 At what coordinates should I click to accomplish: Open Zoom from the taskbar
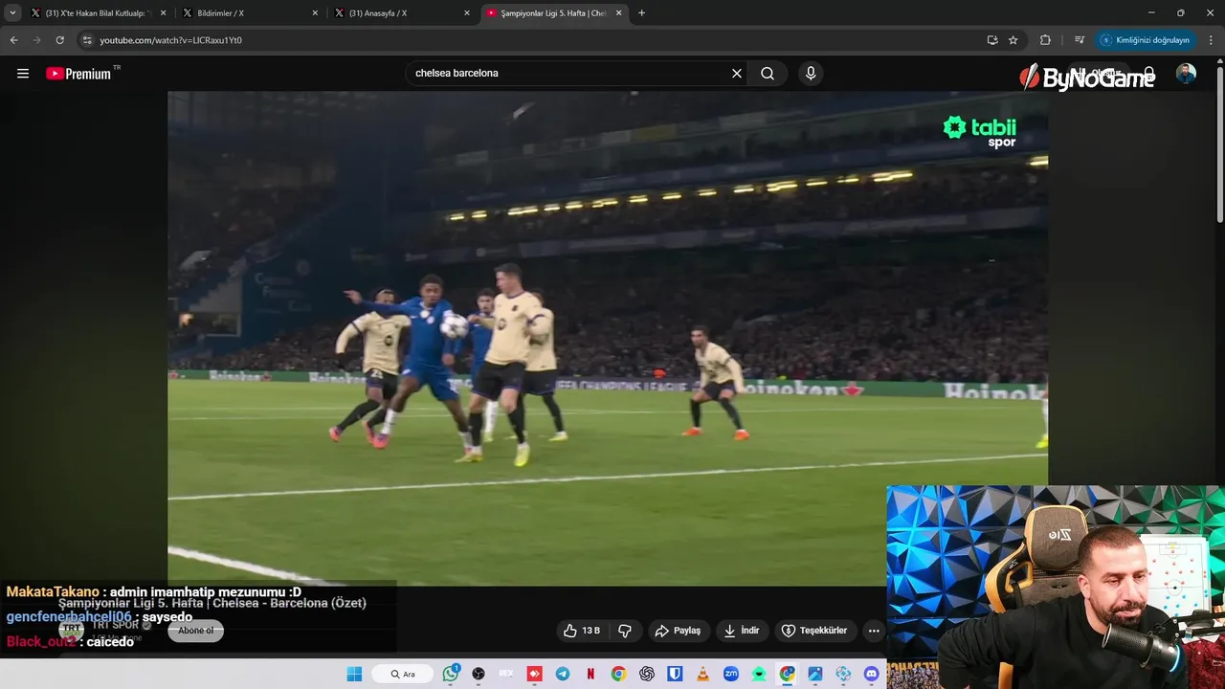tap(731, 674)
